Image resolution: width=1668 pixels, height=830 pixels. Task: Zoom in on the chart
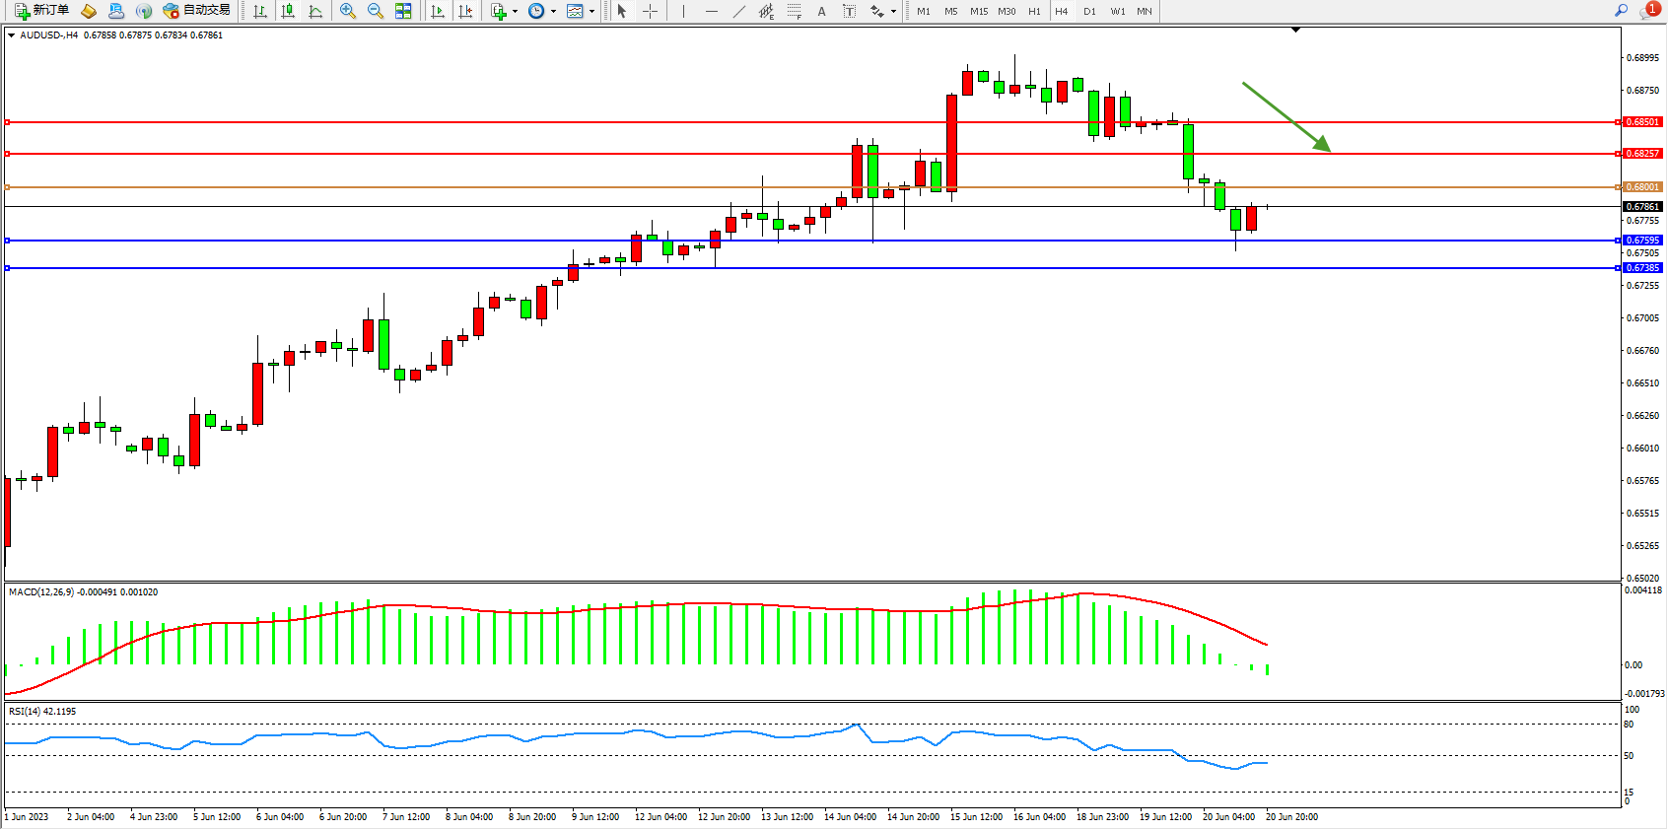(x=347, y=11)
